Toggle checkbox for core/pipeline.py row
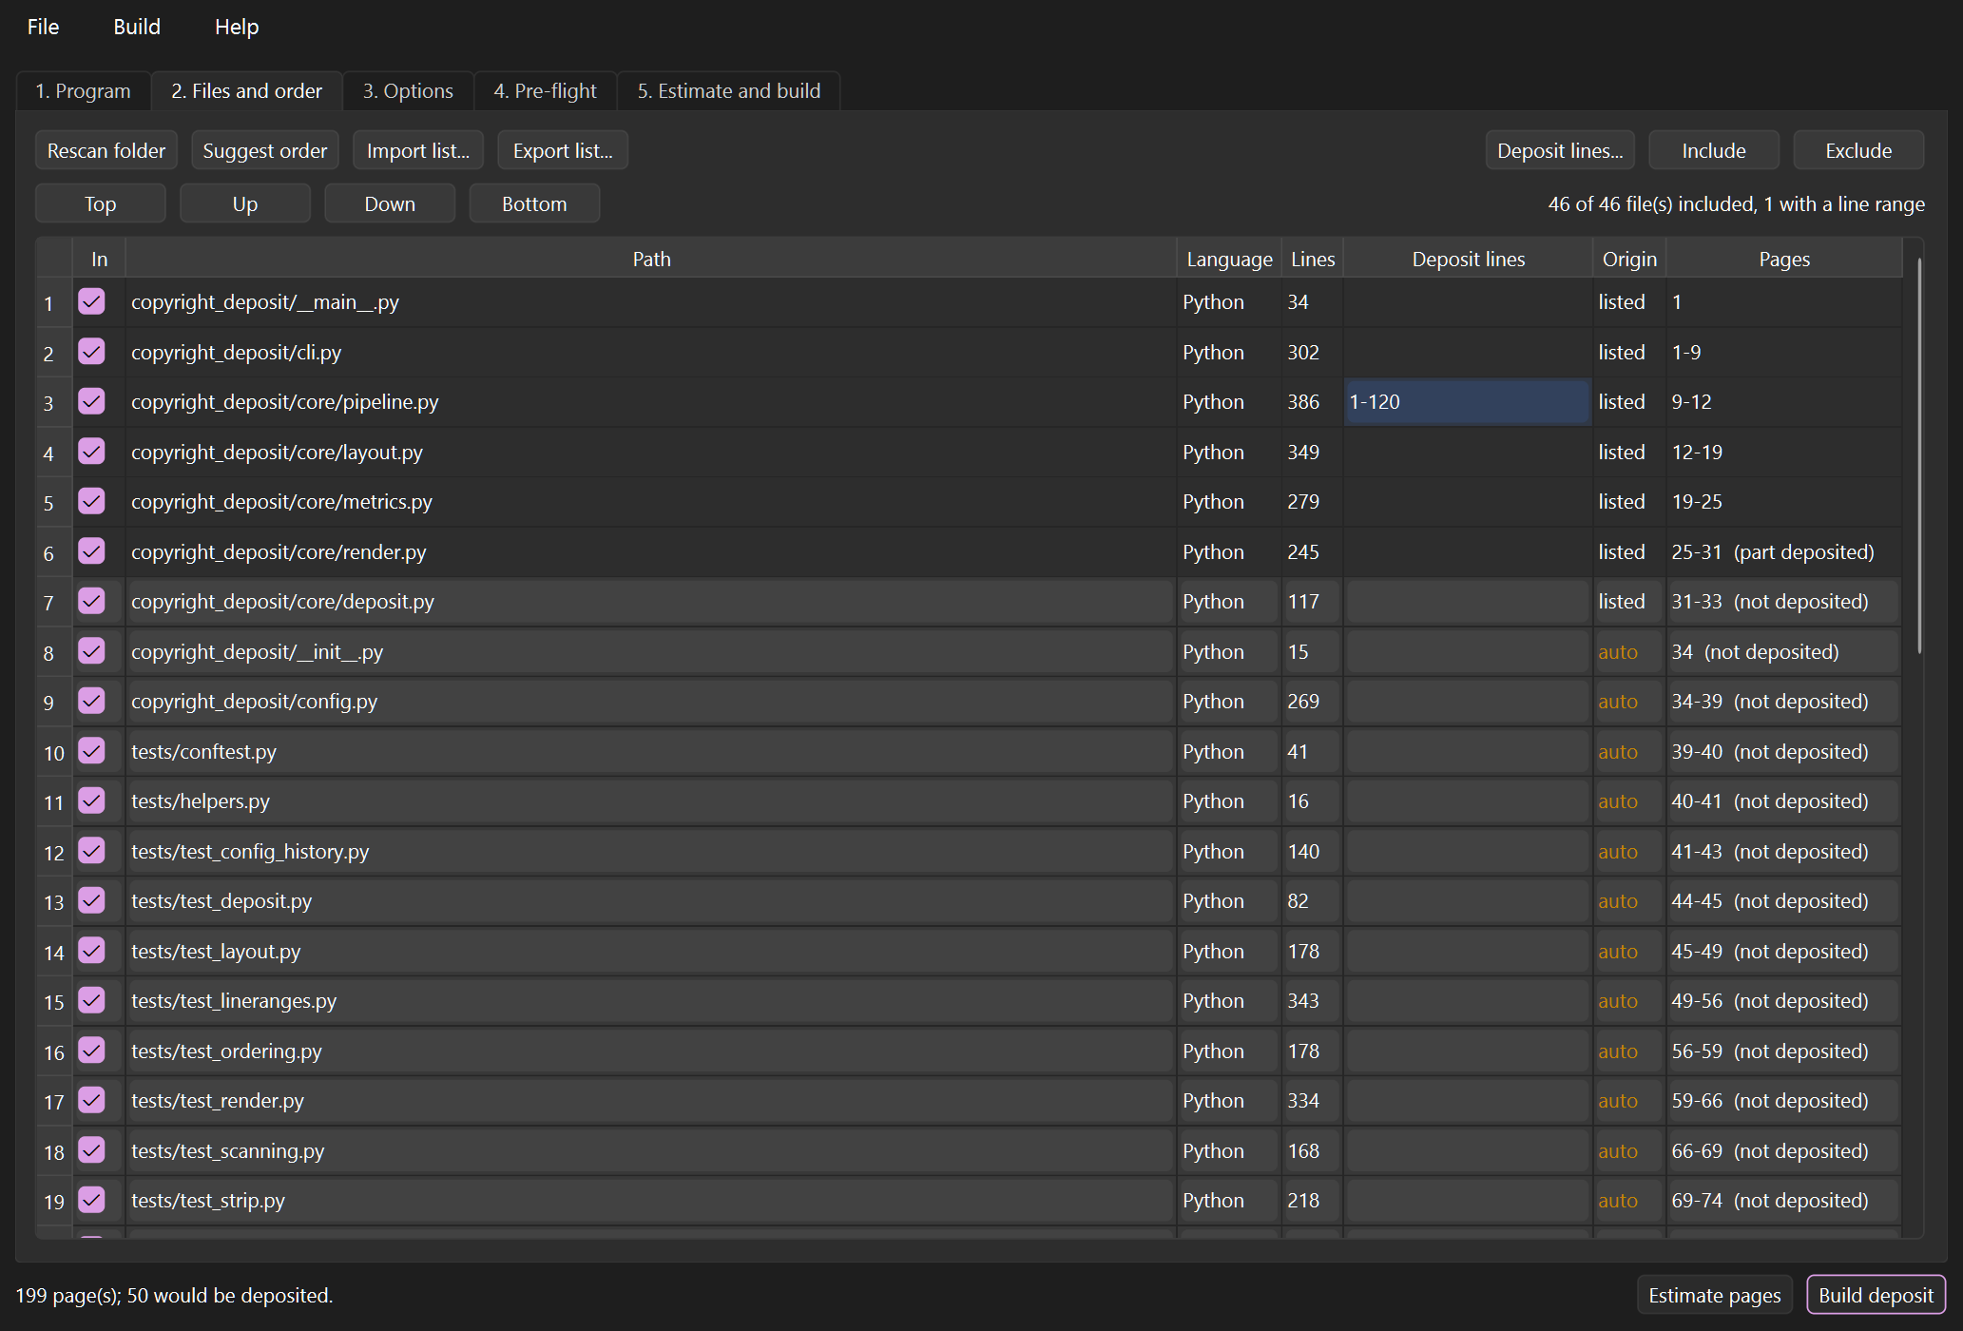This screenshot has width=1963, height=1331. tap(91, 401)
